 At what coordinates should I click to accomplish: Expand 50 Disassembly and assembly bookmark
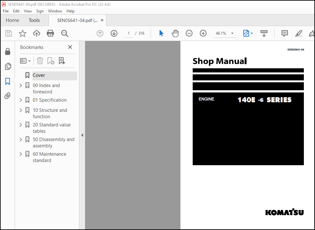pyautogui.click(x=21, y=139)
